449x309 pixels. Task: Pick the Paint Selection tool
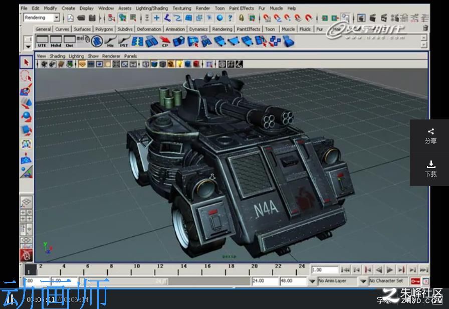click(x=26, y=90)
